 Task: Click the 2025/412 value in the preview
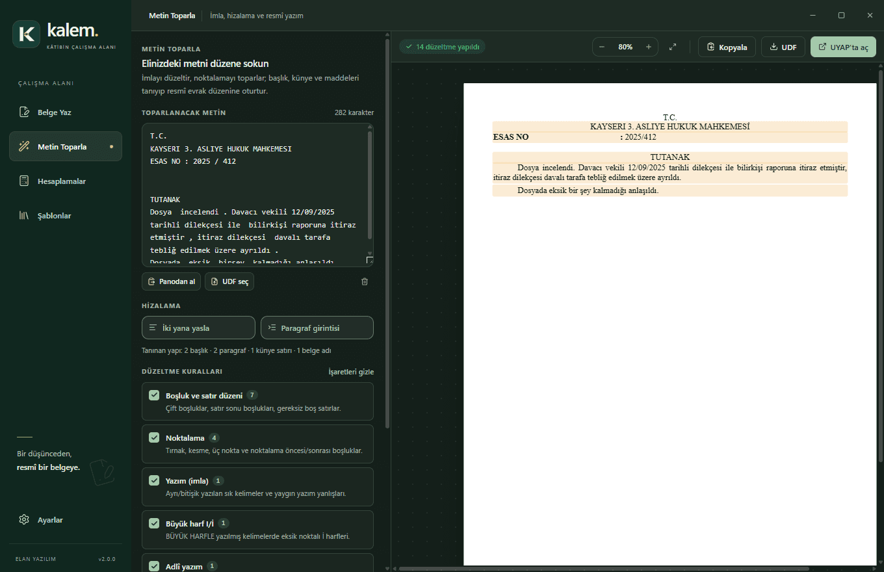click(640, 137)
